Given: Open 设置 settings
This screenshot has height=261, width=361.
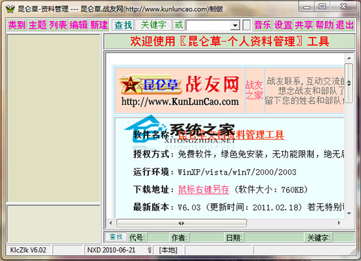Looking at the screenshot, I should coord(283,25).
